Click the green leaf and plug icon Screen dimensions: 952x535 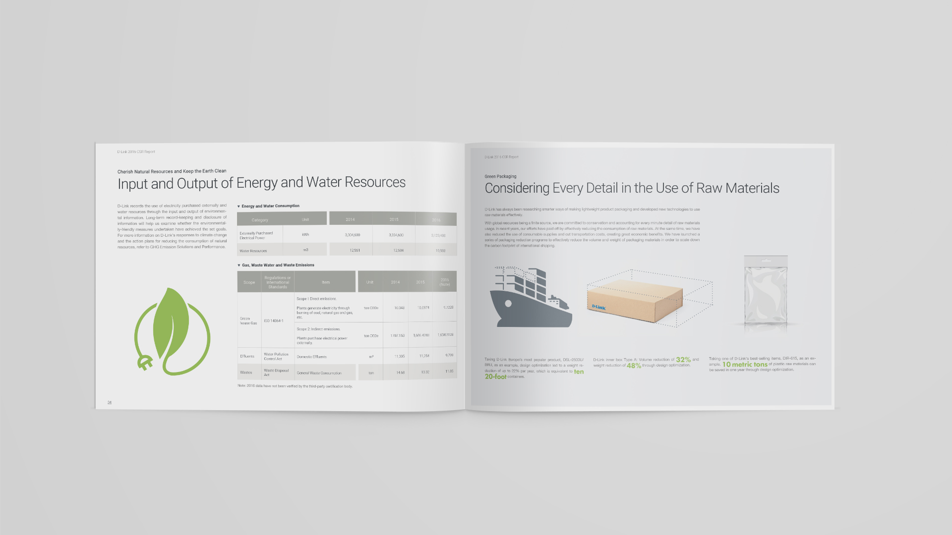pyautogui.click(x=172, y=331)
